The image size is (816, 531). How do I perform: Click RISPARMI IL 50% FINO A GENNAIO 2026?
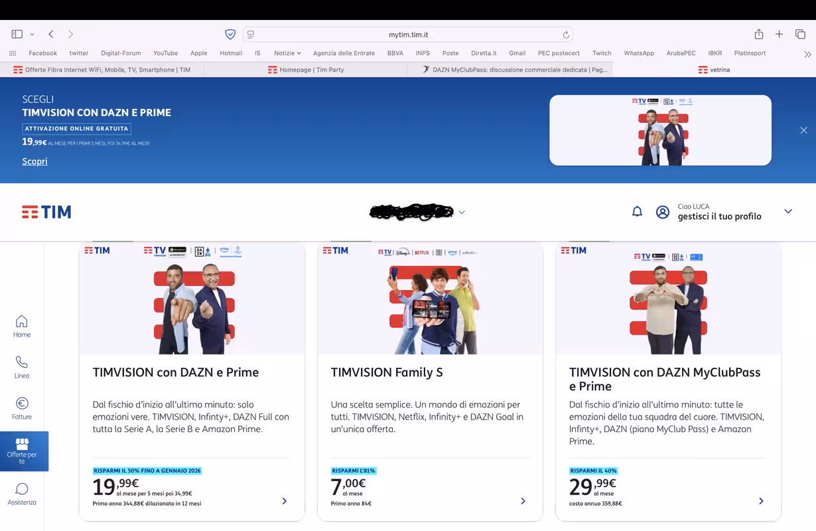click(147, 471)
